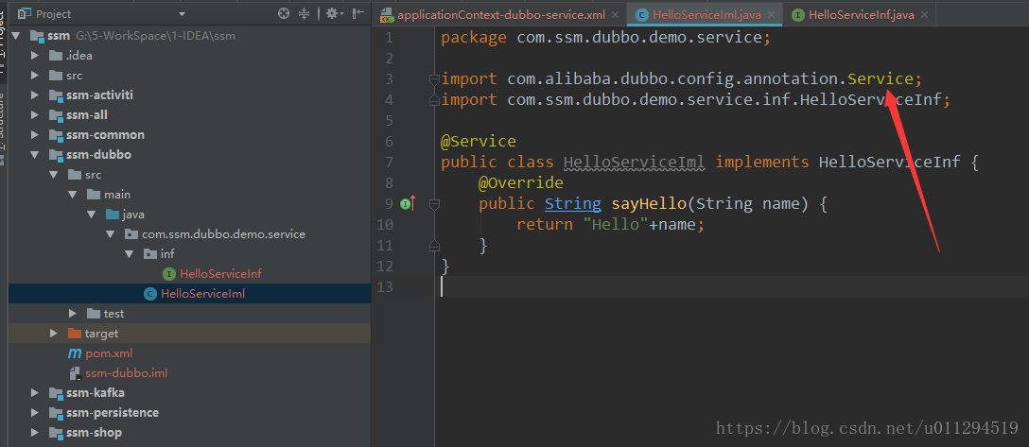
Task: Hide the Project panel with the pin icon
Action: (358, 13)
